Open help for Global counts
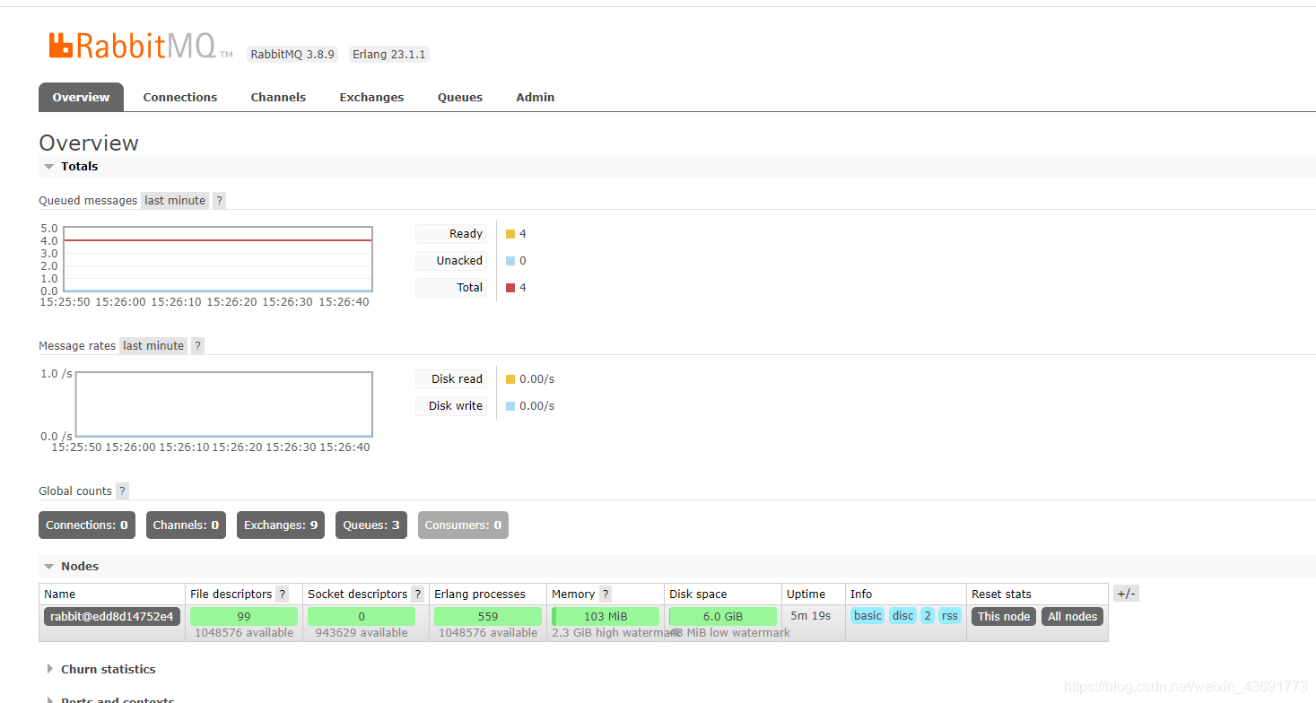The height and width of the screenshot is (703, 1316). coord(123,491)
